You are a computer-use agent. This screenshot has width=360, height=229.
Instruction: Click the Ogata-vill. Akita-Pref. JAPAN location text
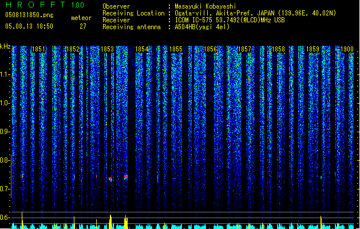click(255, 13)
